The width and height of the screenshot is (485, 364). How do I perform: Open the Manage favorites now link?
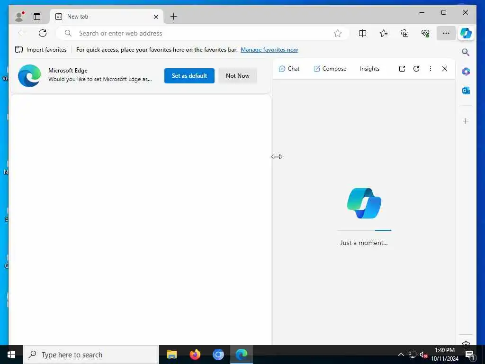coord(269,50)
